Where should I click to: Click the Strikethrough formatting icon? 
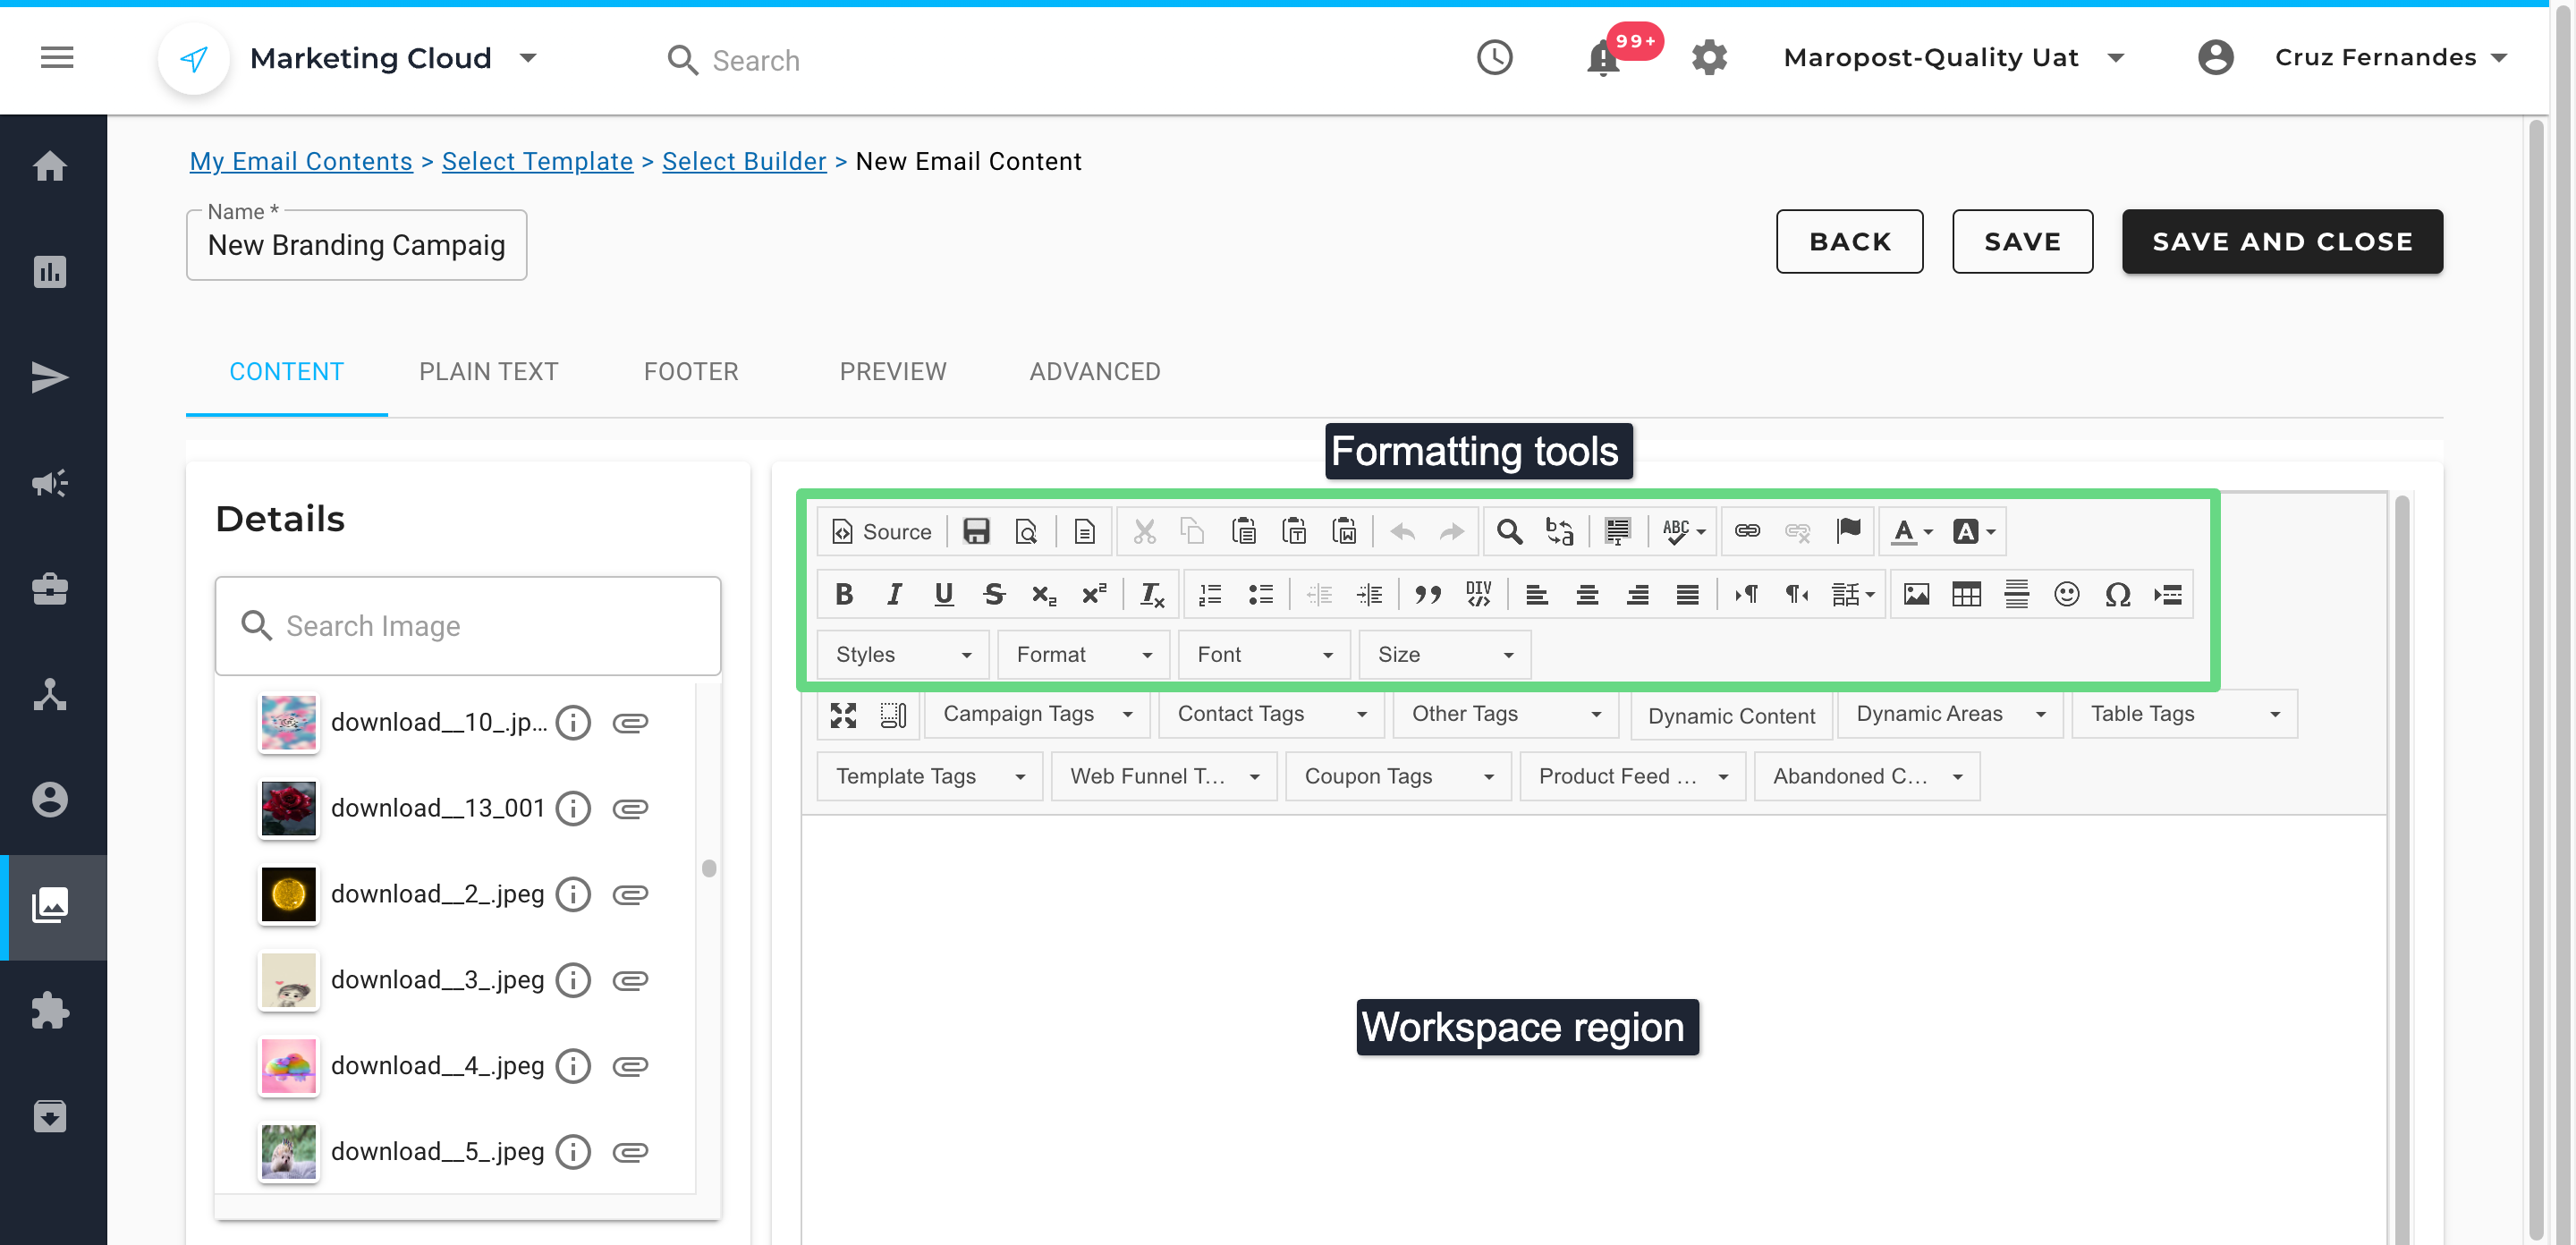pyautogui.click(x=993, y=595)
